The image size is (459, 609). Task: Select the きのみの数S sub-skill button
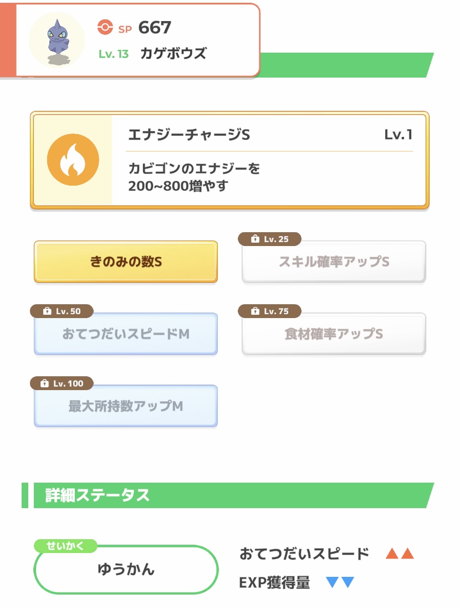click(126, 262)
